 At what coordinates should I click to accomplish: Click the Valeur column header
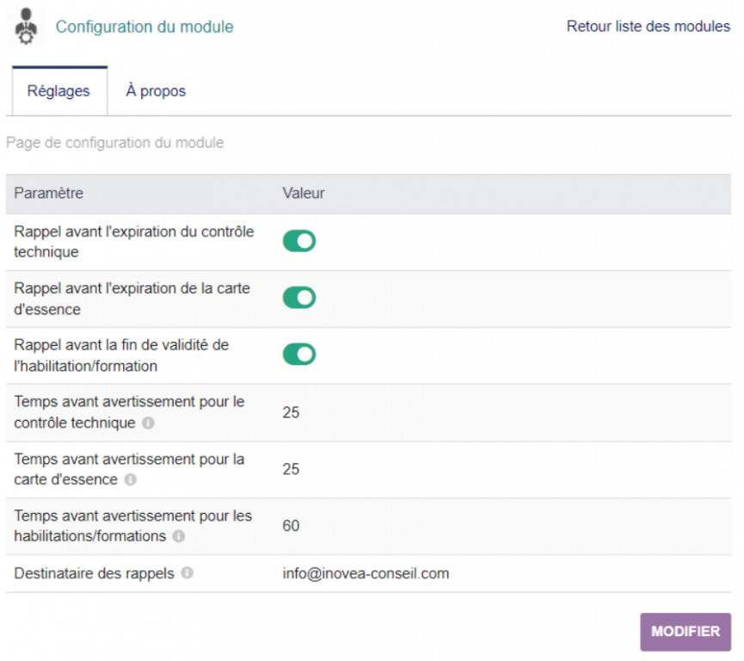pyautogui.click(x=304, y=194)
